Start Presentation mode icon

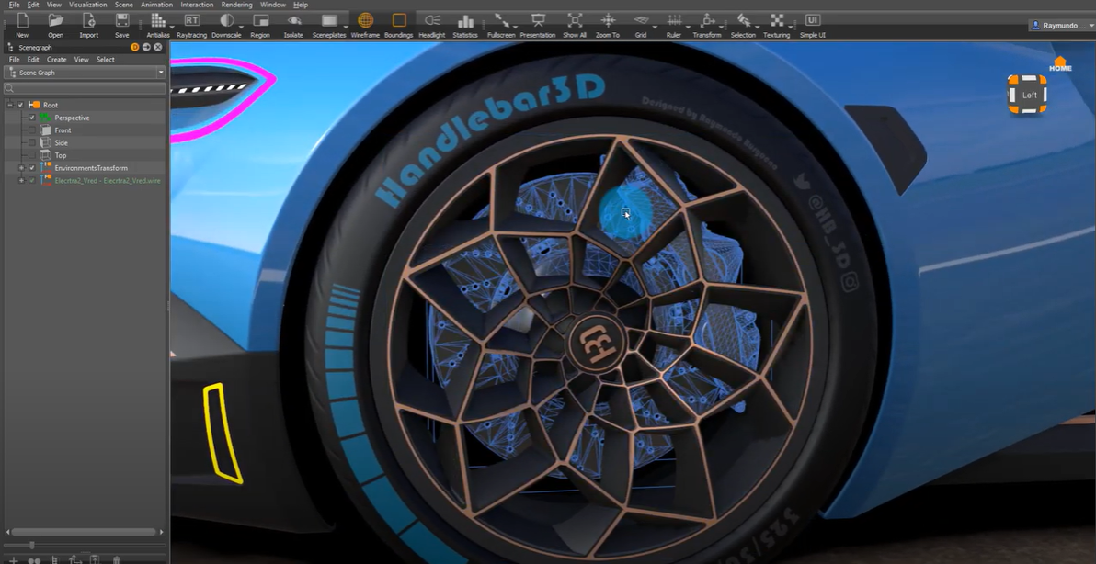538,20
